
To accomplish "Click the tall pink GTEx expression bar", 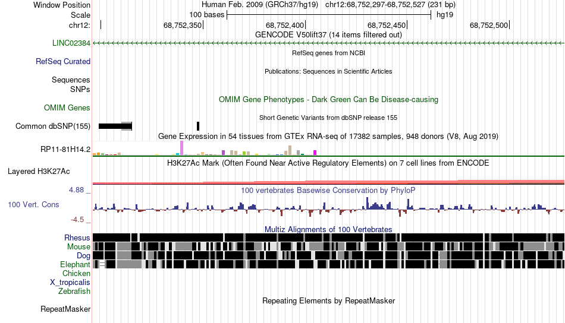I will coord(181,148).
